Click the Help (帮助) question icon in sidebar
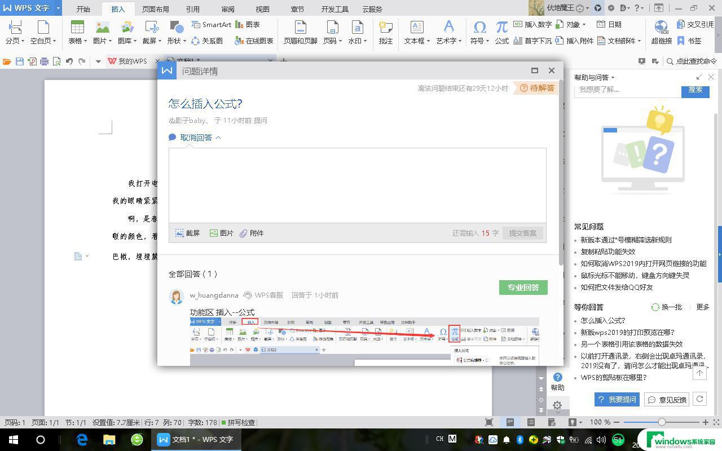Image resolution: width=722 pixels, height=451 pixels. point(557,382)
